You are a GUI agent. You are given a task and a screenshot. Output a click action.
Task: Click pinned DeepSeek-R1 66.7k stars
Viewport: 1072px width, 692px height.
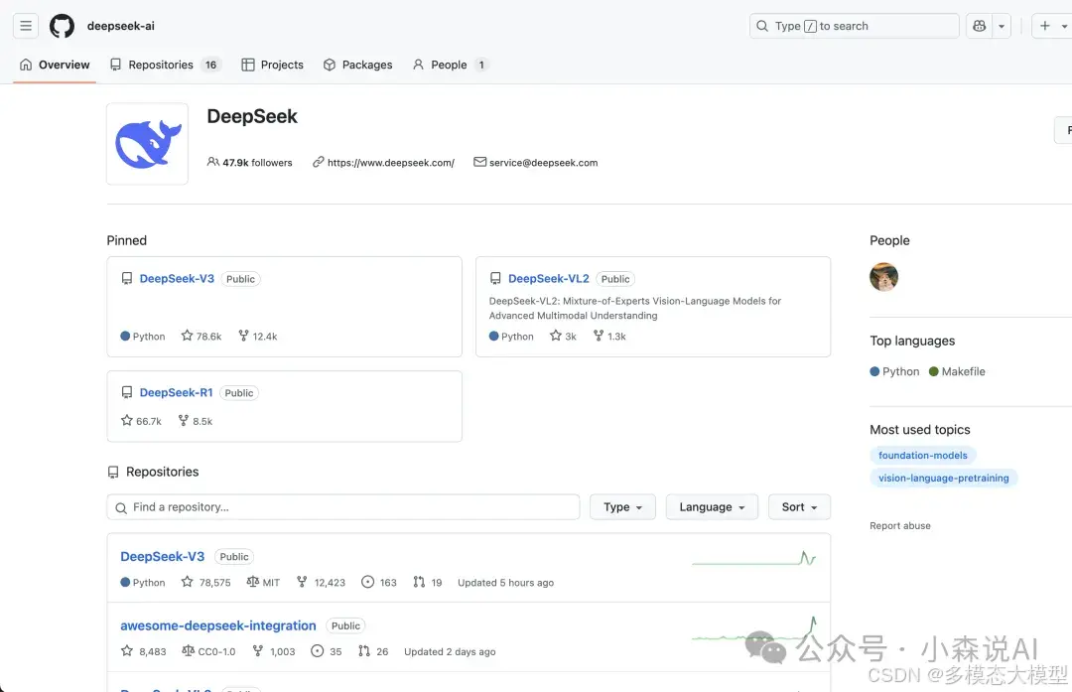point(141,421)
